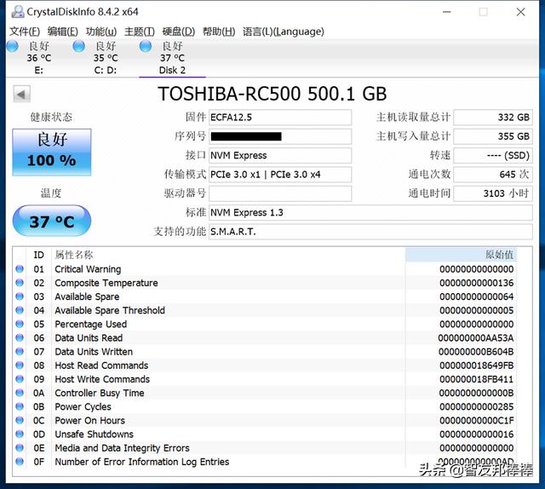
Task: Select the Data Units Read attribute name
Action: [89, 338]
